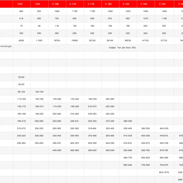This screenshot has height=183, width=183.
Task: Click the 65-85 output cell
Action: [x=21, y=77]
